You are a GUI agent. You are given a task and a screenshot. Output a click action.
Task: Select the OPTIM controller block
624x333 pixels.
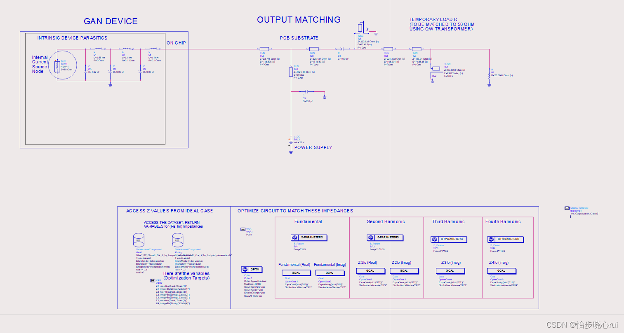[252, 270]
